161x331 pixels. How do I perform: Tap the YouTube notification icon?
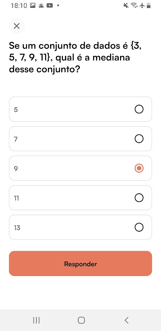pyautogui.click(x=49, y=5)
